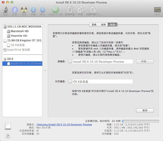163x141 pixels.
Task: Click the New Image (新建映像) icon
Action: tap(70, 10)
